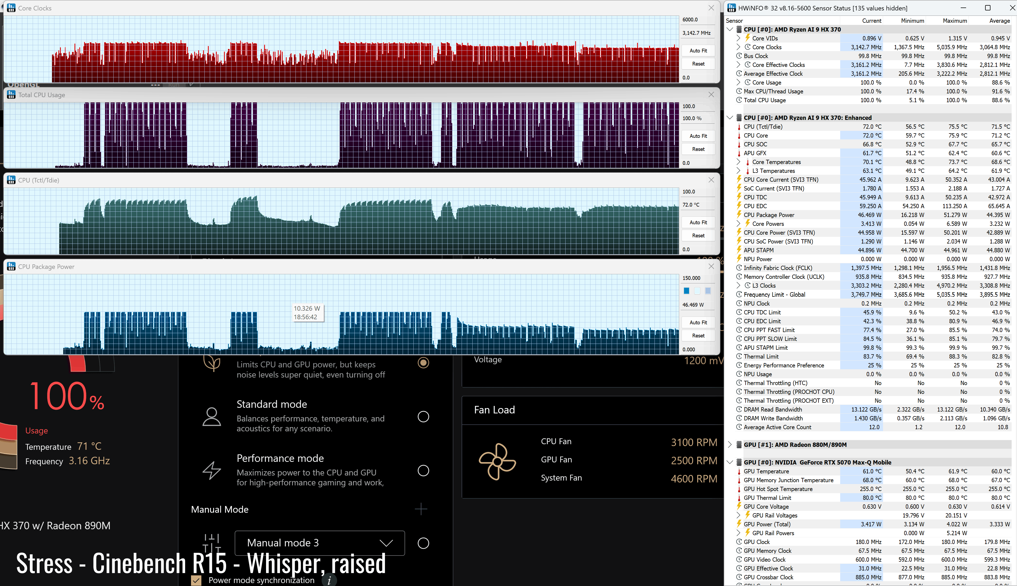
Task: Expand the GPU [#1] AMD Radeon 880M/890M group
Action: coord(730,445)
